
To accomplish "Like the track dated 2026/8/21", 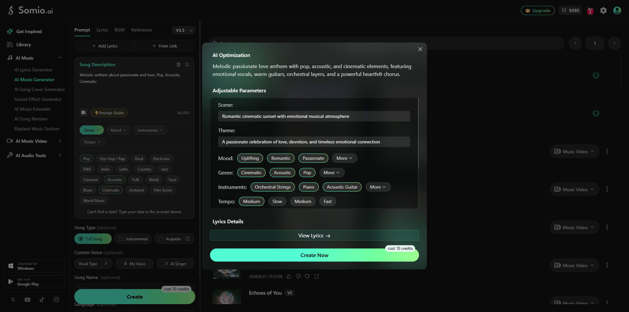I will click(x=289, y=276).
